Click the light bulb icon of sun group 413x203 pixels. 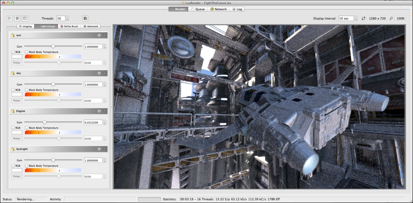point(12,35)
